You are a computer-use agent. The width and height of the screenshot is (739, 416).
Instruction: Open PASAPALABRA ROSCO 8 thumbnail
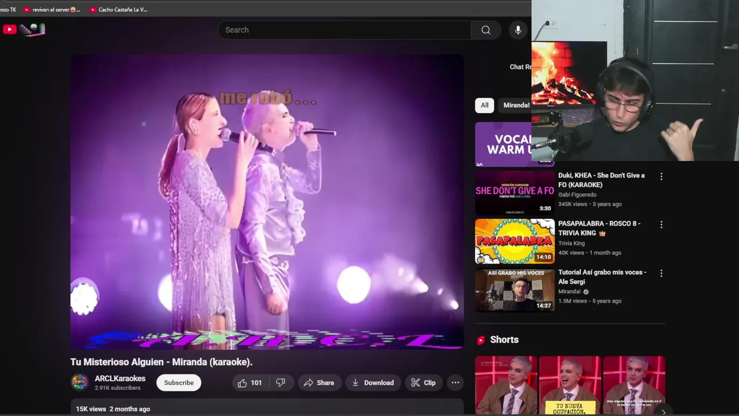coord(514,241)
